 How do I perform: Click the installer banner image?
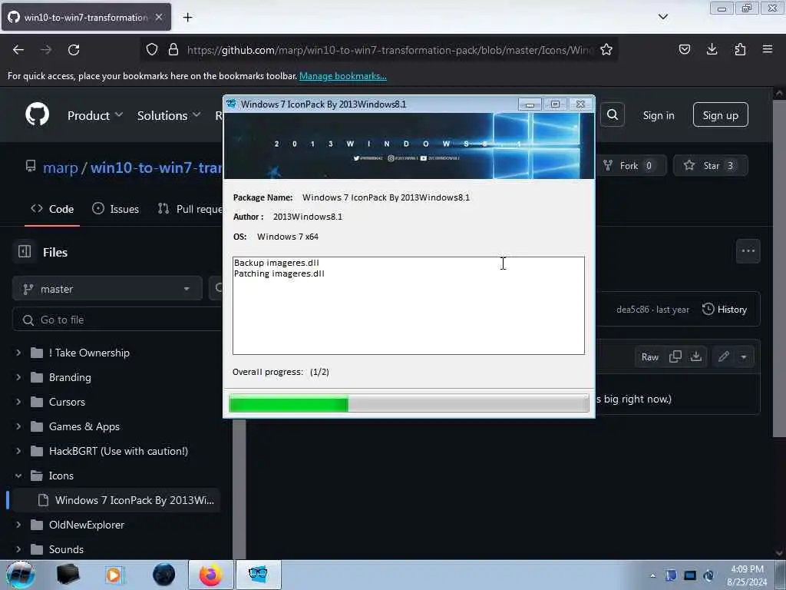click(x=408, y=145)
